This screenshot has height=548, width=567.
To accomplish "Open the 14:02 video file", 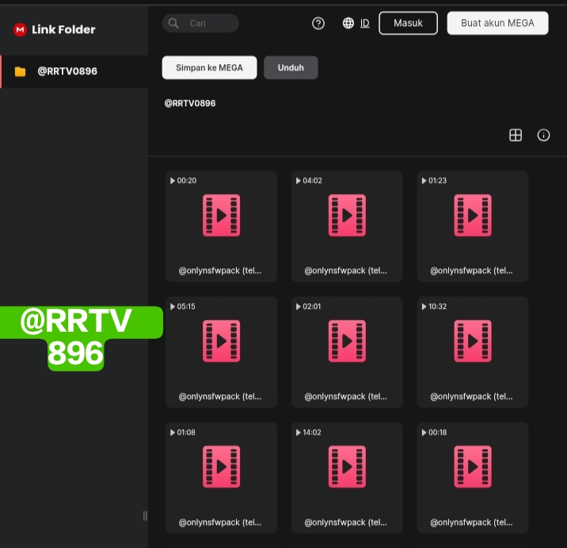I will click(347, 478).
